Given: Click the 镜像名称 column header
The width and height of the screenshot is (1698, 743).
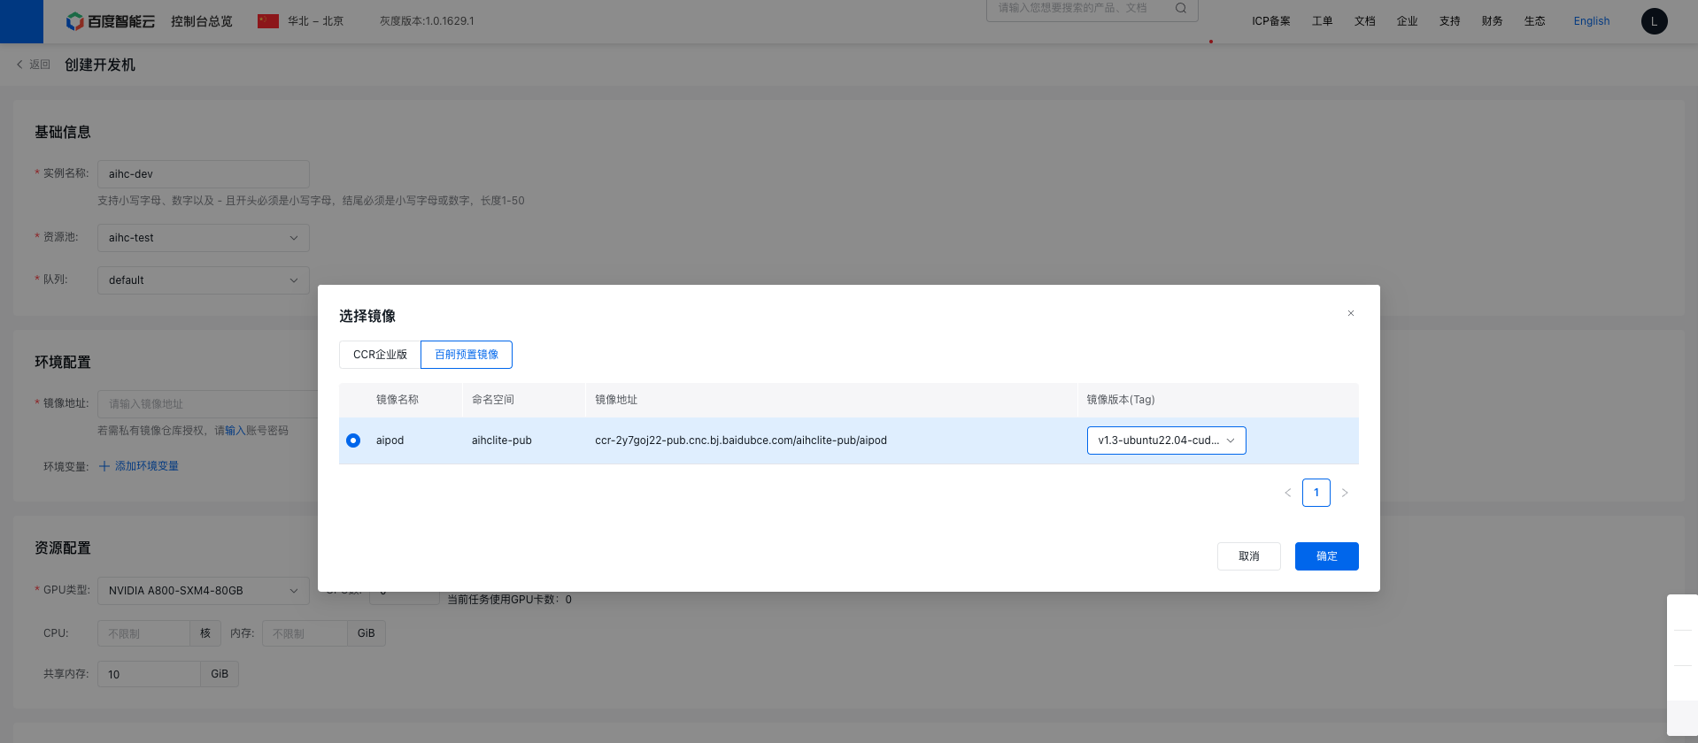Looking at the screenshot, I should (397, 400).
